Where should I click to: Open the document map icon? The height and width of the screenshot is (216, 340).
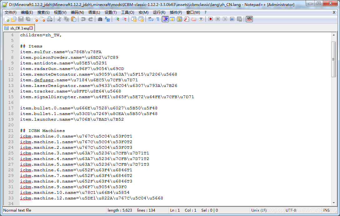[180, 19]
